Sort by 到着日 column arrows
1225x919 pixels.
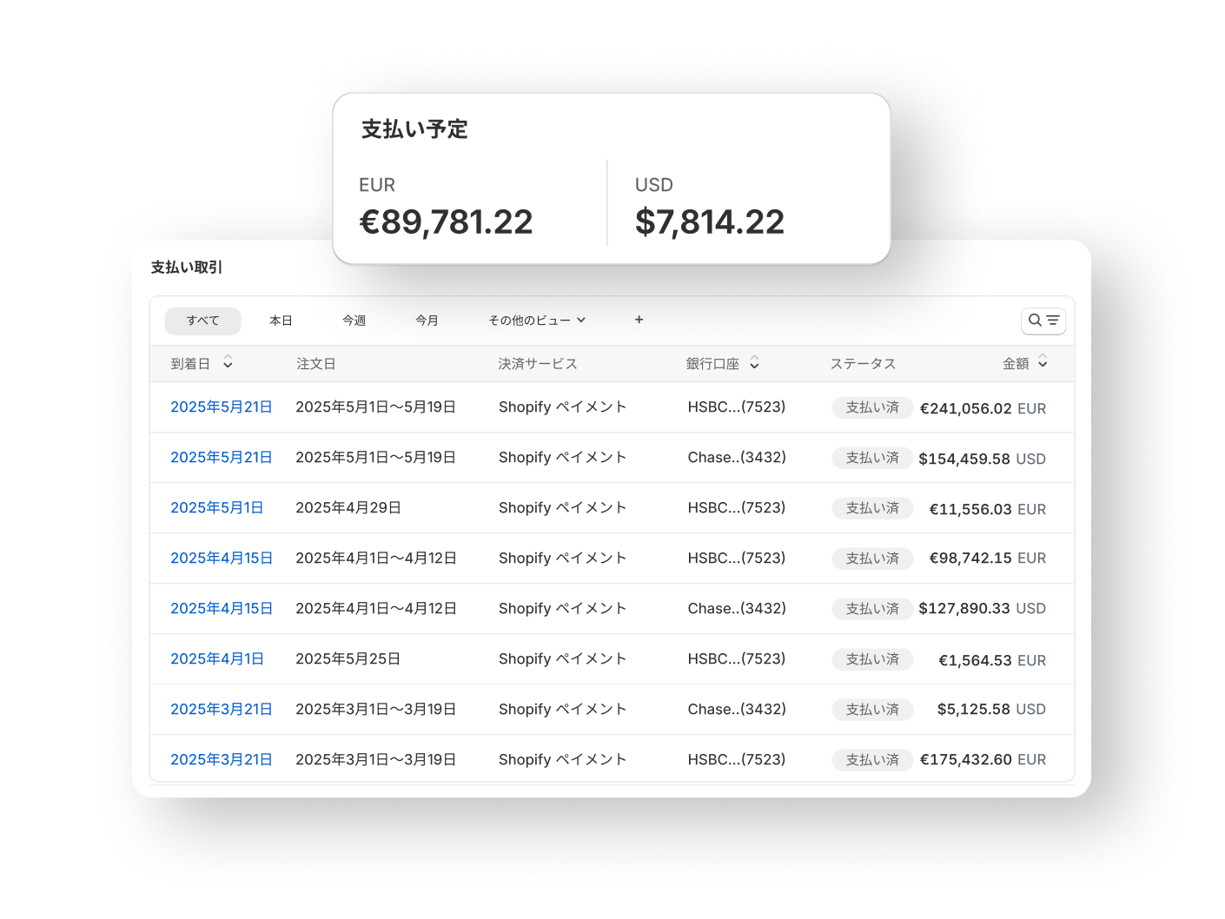pyautogui.click(x=228, y=362)
